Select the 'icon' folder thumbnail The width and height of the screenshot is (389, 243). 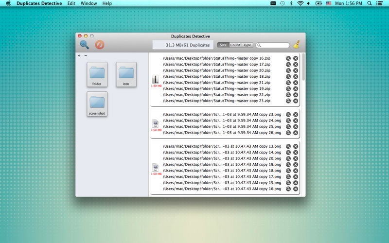126,74
